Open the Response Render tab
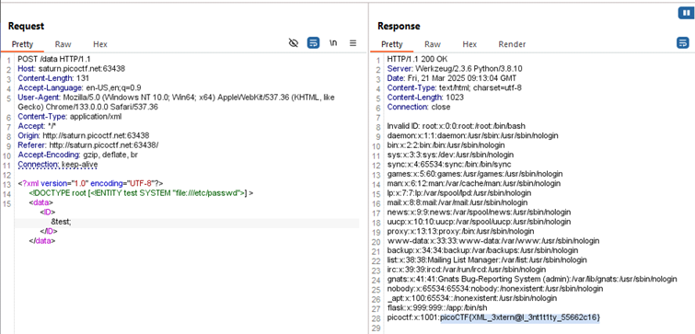The height and width of the screenshot is (334, 695). click(512, 44)
